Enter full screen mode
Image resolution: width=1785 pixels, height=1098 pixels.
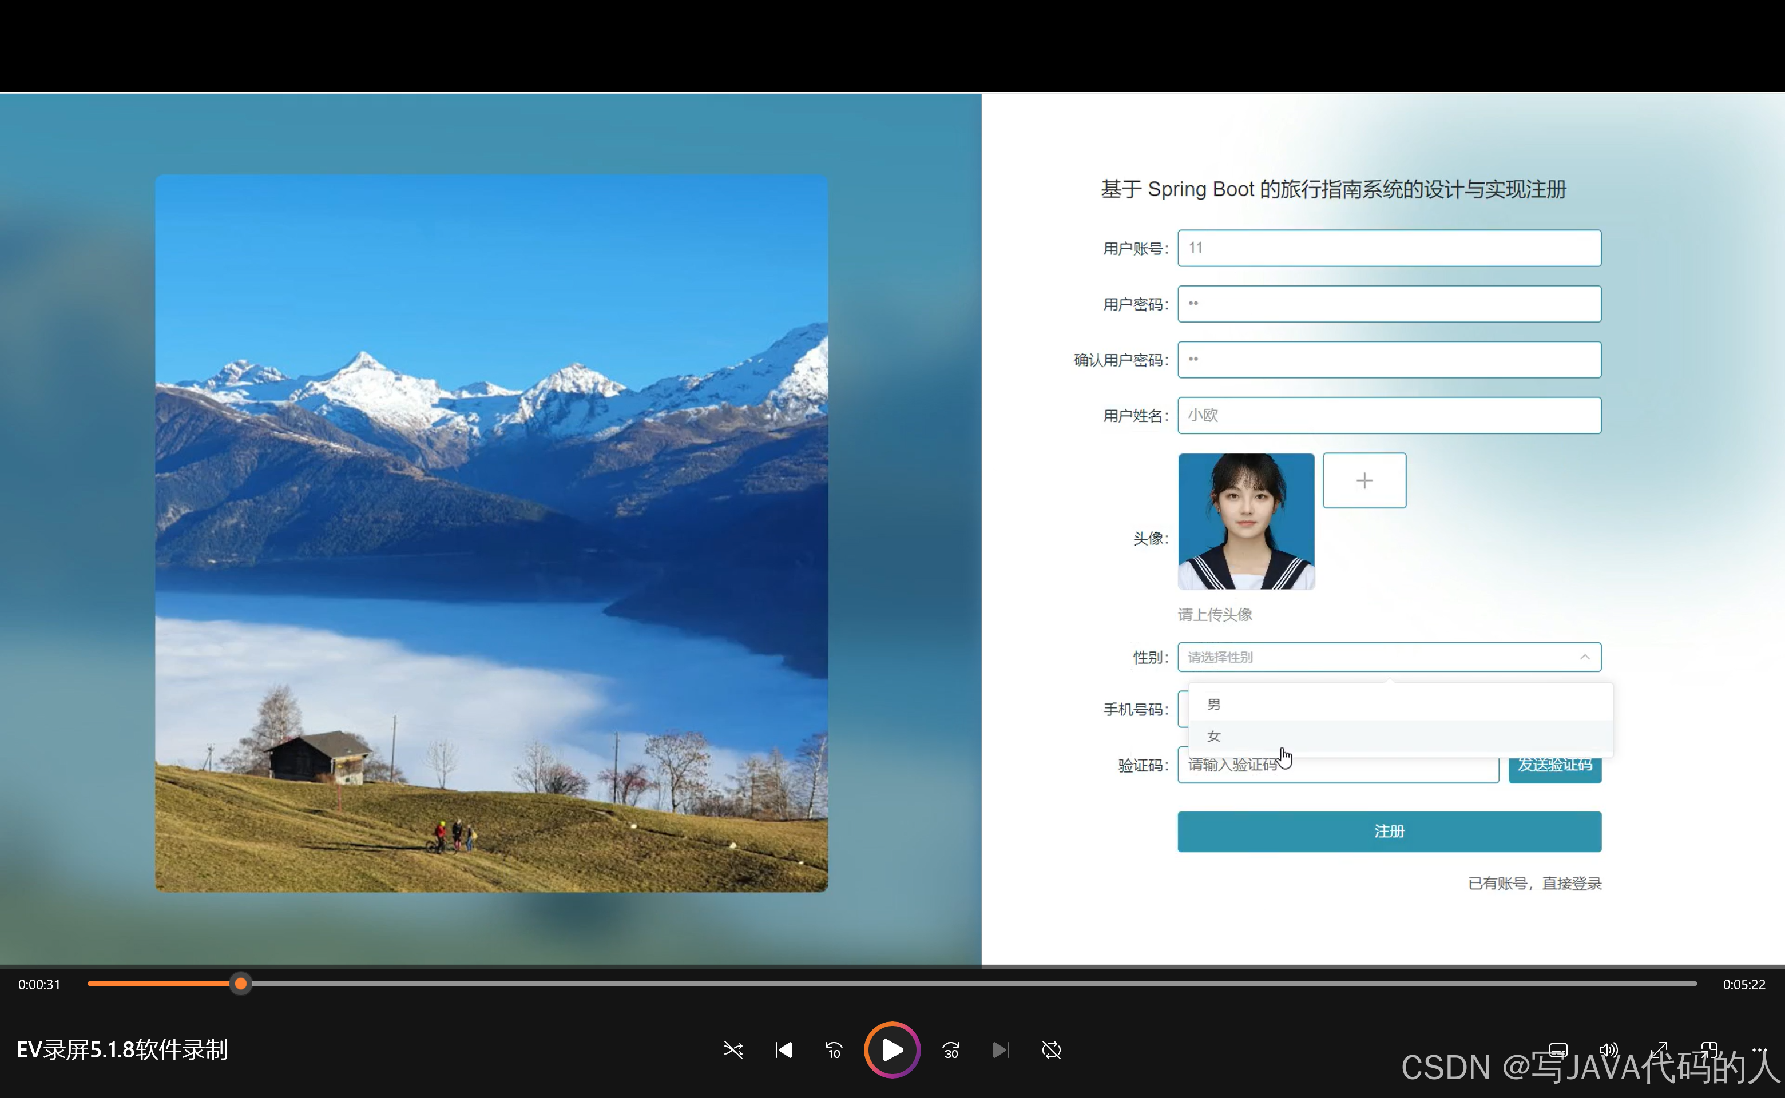[x=1659, y=1049]
